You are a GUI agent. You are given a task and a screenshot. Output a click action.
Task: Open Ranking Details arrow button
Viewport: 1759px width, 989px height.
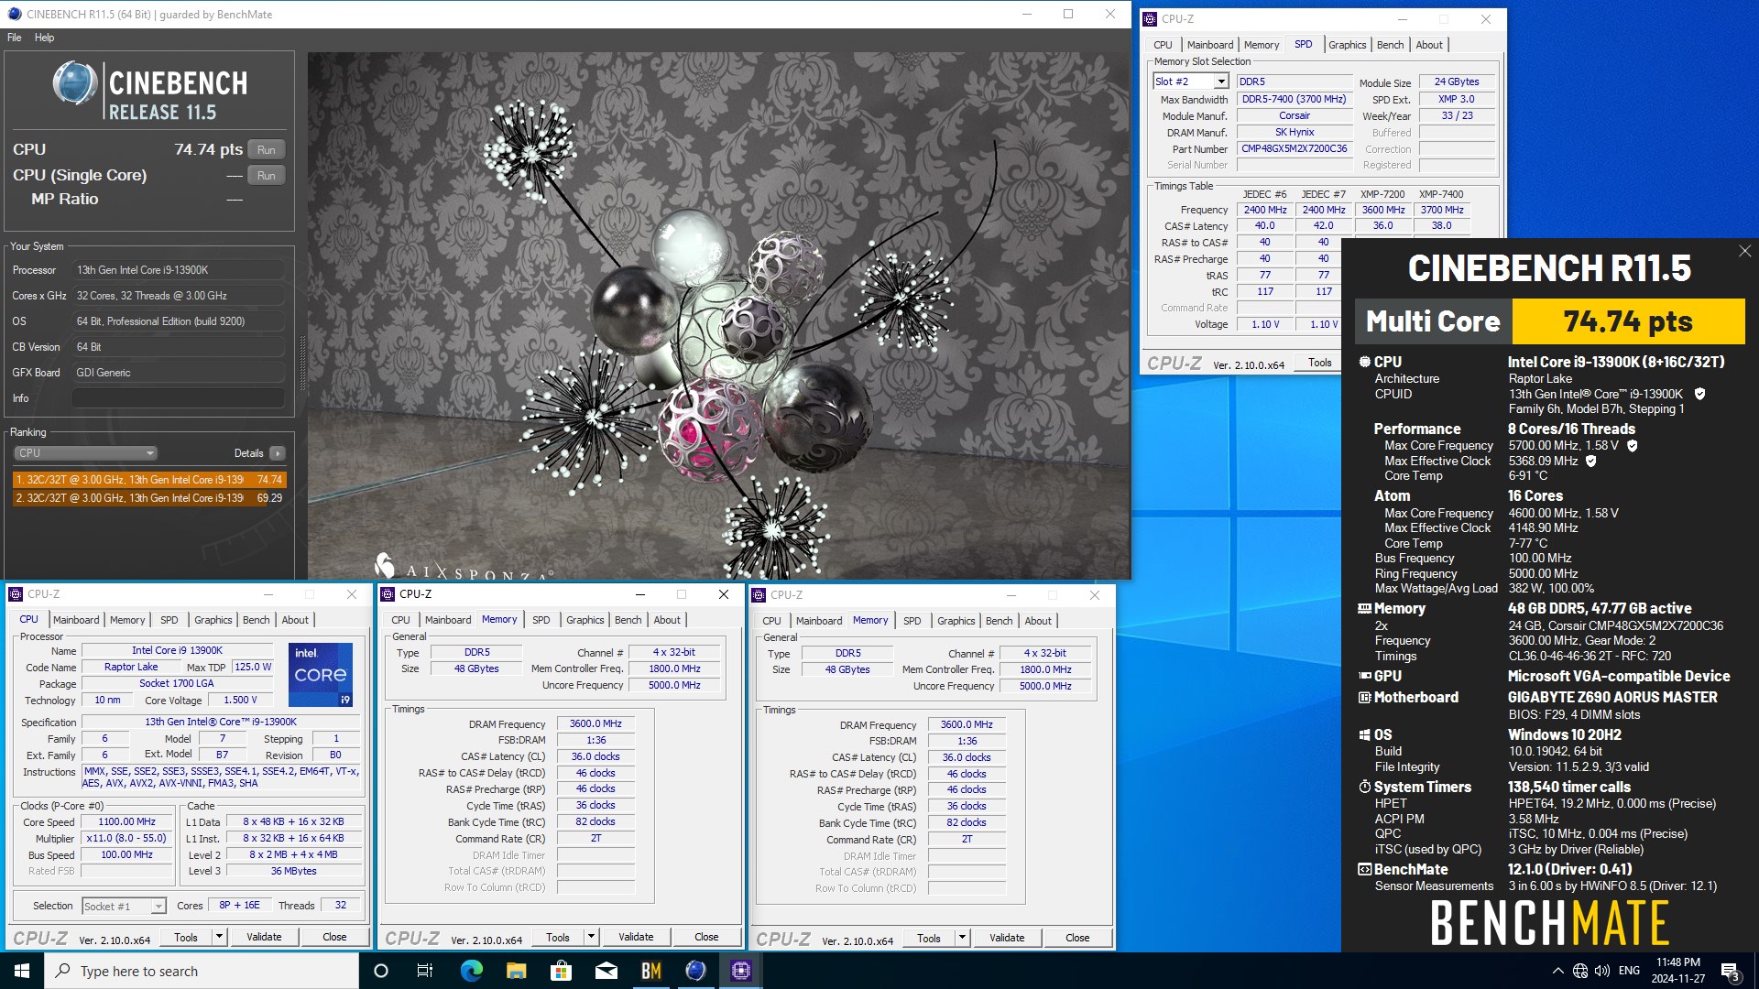(x=277, y=453)
